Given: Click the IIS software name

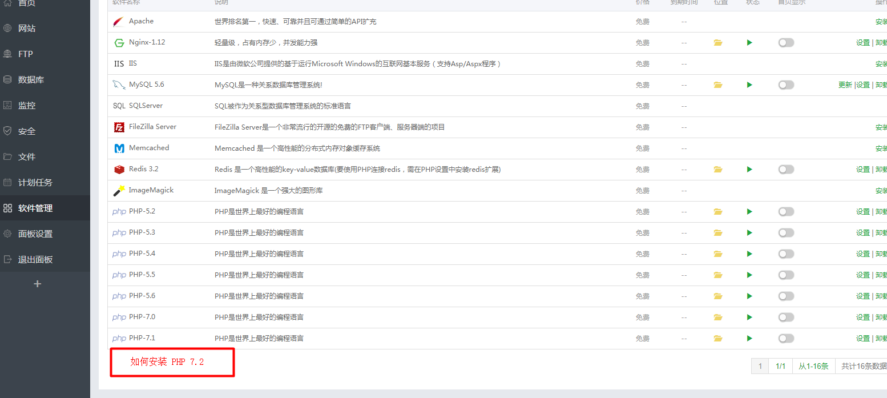Looking at the screenshot, I should click(133, 63).
